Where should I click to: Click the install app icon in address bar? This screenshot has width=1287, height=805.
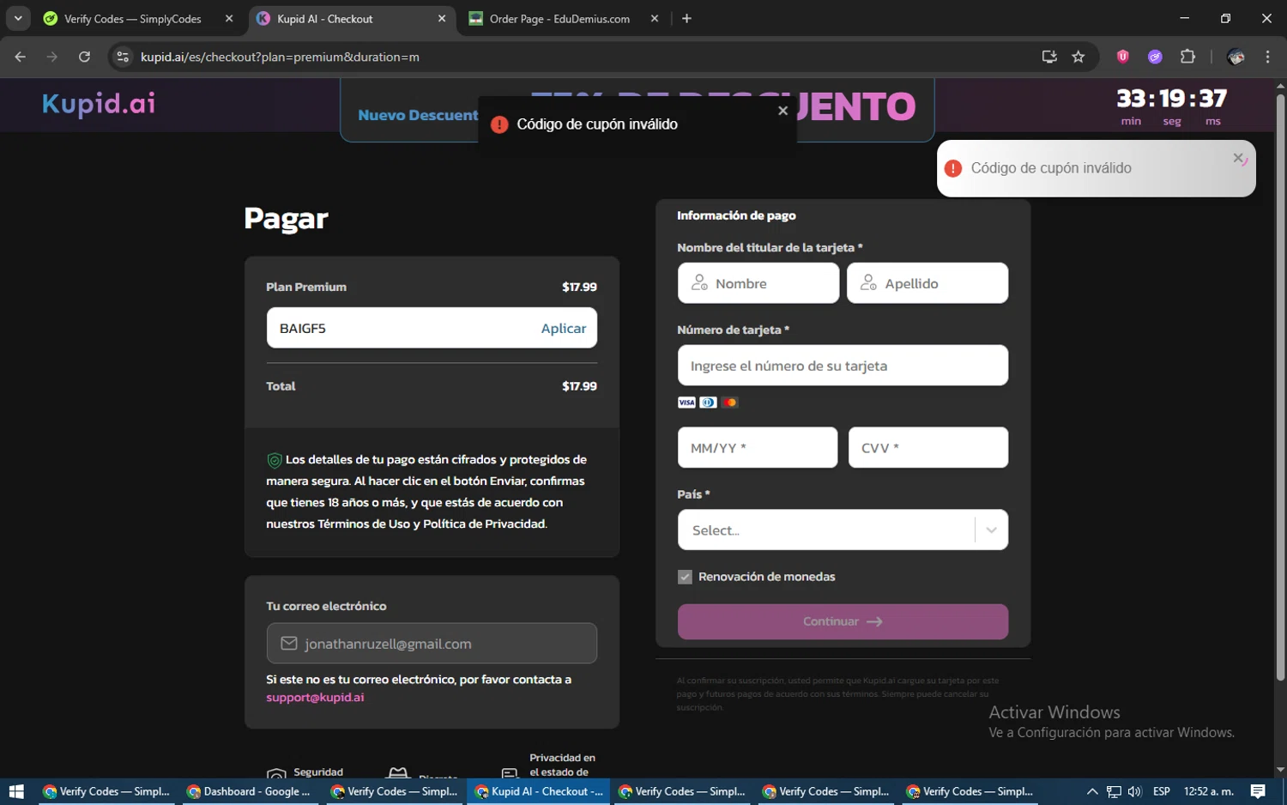pos(1049,57)
